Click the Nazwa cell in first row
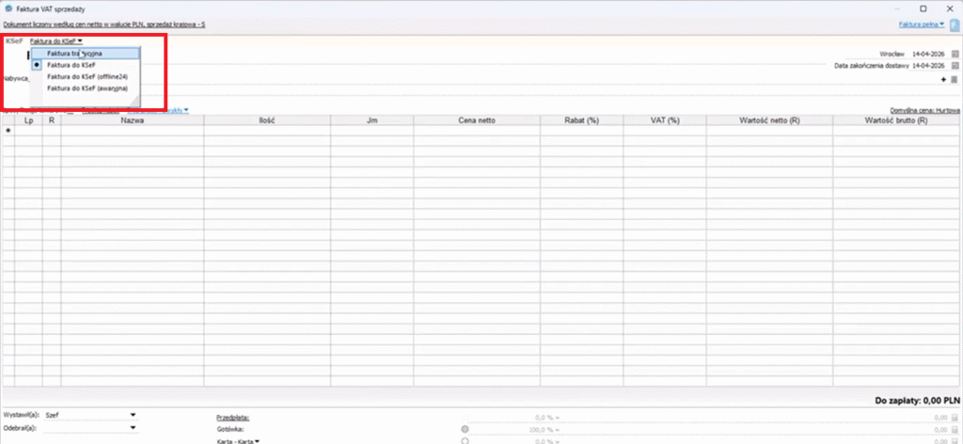The height and width of the screenshot is (444, 963). [x=132, y=131]
